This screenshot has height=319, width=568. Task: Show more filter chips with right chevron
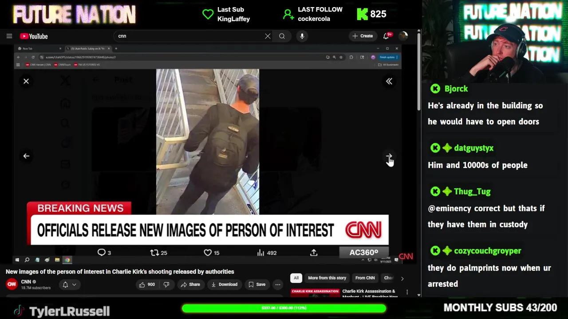click(402, 278)
